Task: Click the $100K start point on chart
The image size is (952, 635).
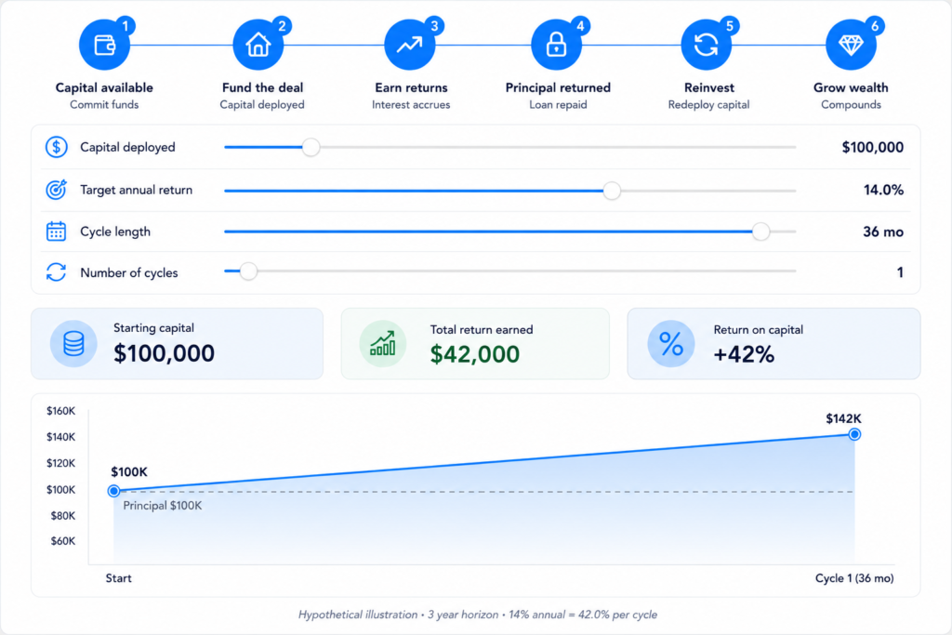Action: pos(113,491)
